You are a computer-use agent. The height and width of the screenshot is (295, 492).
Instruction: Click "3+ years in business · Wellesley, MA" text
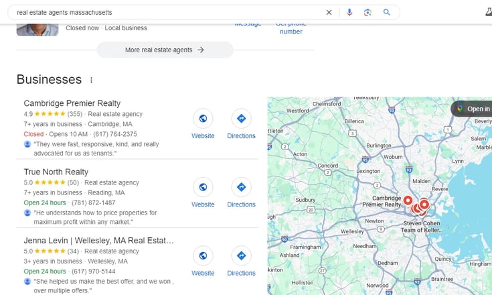(x=76, y=261)
